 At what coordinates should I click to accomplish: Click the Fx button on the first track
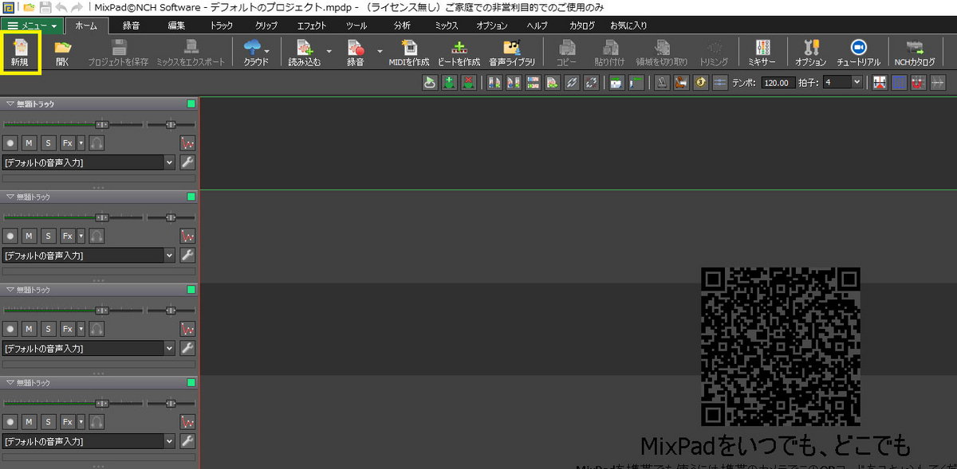(68, 143)
